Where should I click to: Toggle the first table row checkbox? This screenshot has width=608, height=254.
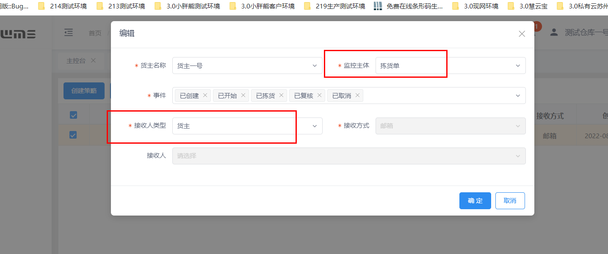pyautogui.click(x=73, y=135)
